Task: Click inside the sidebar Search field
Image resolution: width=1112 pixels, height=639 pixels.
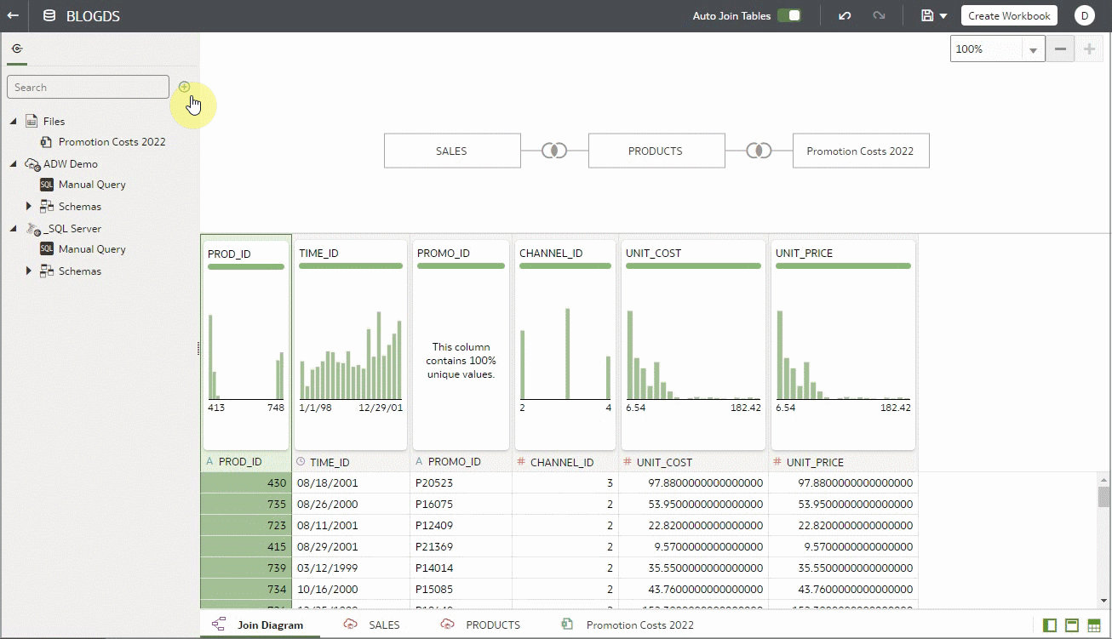Action: coord(88,87)
